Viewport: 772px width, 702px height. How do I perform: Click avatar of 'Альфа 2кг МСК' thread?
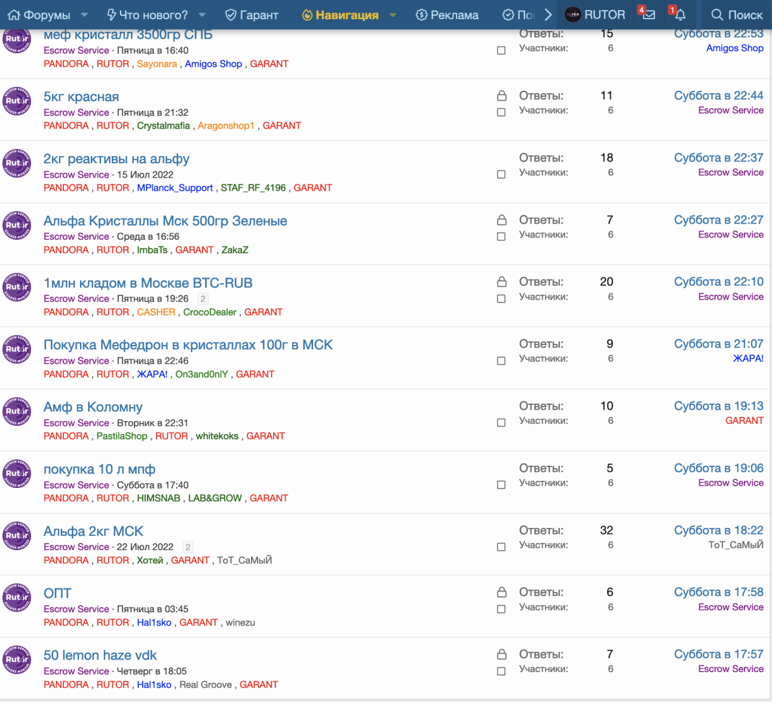[x=17, y=536]
